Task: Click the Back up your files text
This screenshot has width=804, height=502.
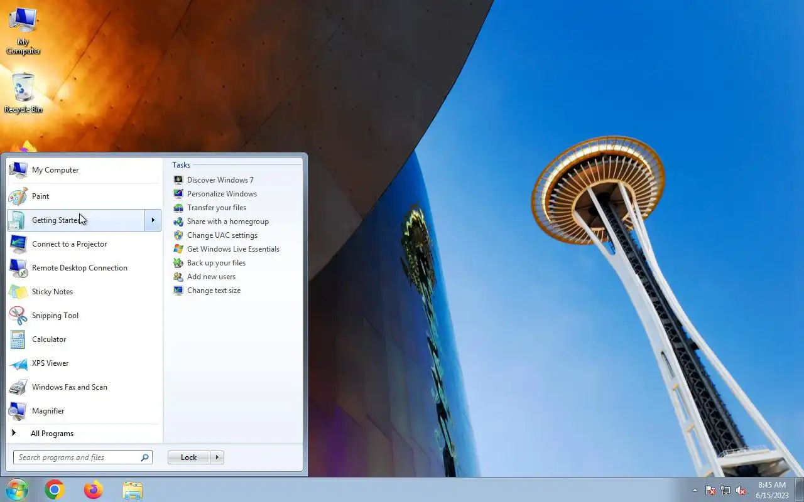Action: [216, 263]
